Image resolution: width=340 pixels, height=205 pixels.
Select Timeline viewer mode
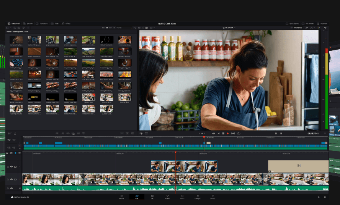[x=146, y=28]
